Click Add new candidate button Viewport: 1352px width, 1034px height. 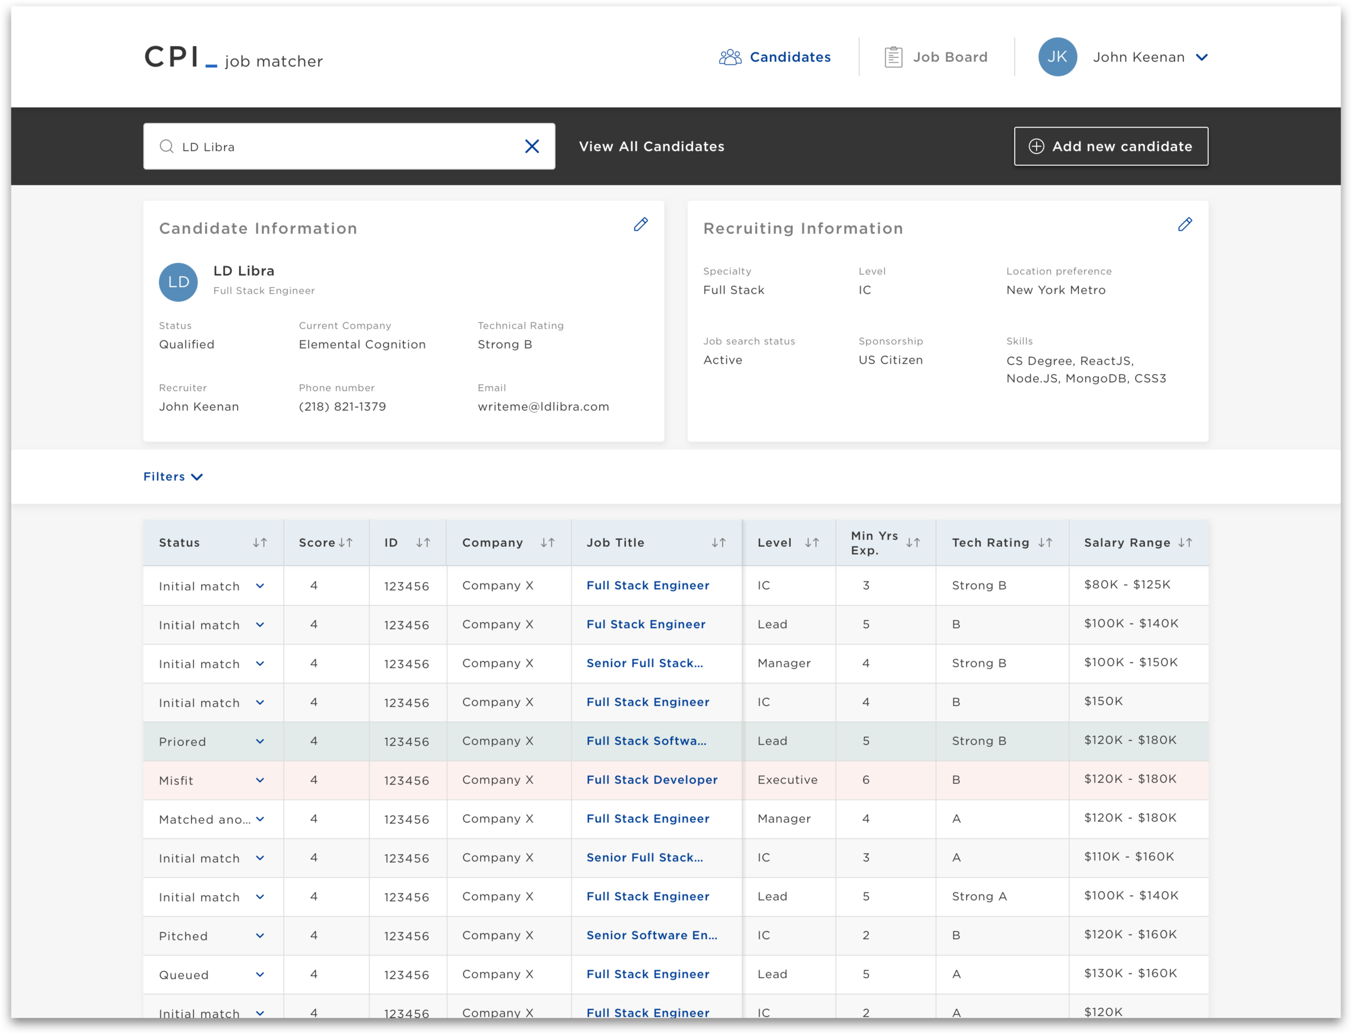pos(1110,147)
